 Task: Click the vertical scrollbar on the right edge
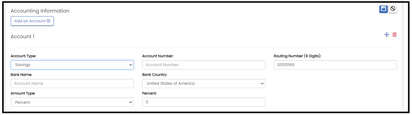click(x=403, y=57)
